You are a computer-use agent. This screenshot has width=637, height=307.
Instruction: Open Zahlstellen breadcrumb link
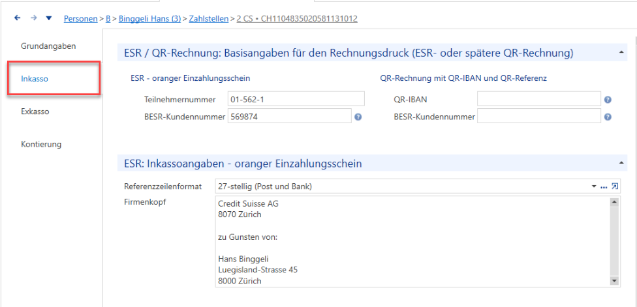[x=208, y=18]
